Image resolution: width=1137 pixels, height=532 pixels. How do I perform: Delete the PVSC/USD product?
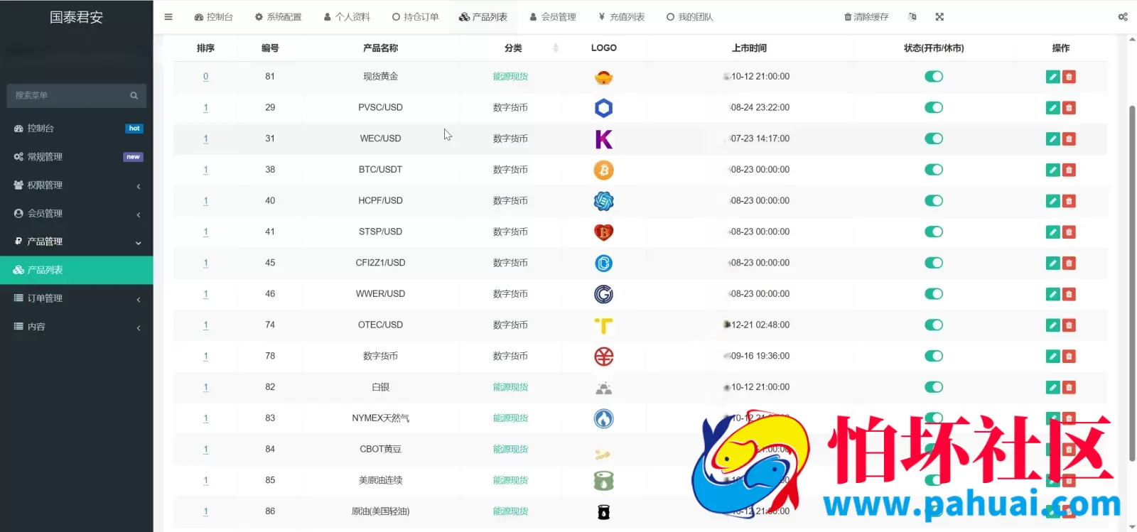click(x=1069, y=108)
